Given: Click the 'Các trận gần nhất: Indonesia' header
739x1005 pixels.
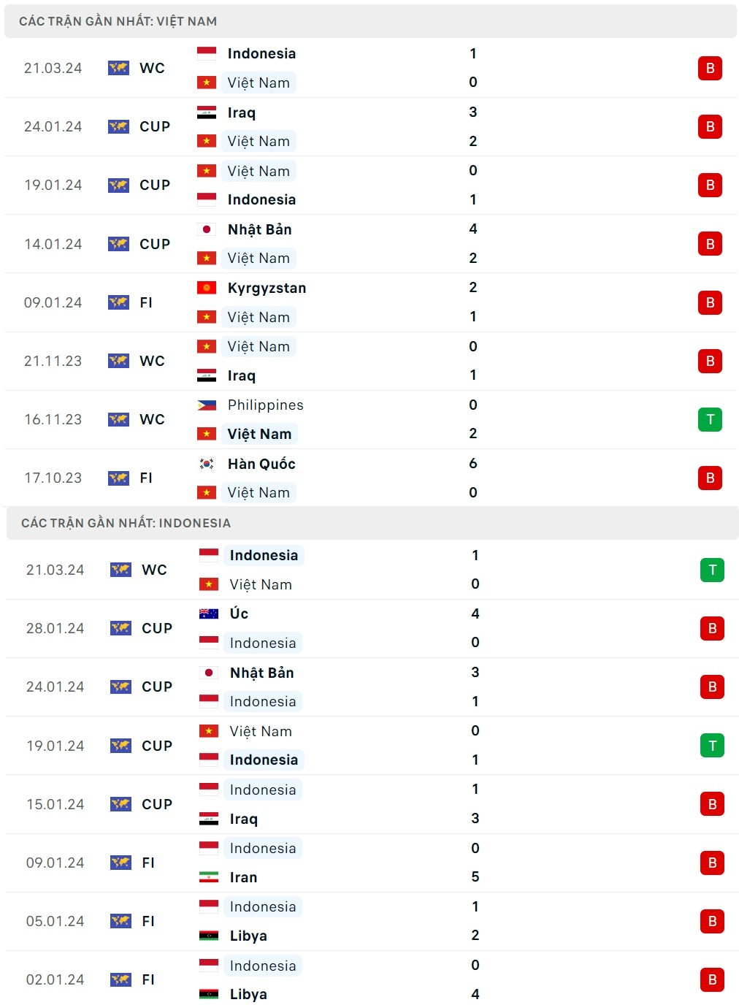Looking at the screenshot, I should pos(126,523).
